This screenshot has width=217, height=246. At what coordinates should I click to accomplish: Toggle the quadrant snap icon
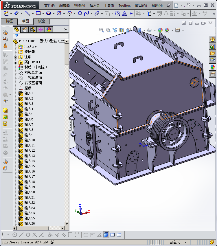click(28, 235)
